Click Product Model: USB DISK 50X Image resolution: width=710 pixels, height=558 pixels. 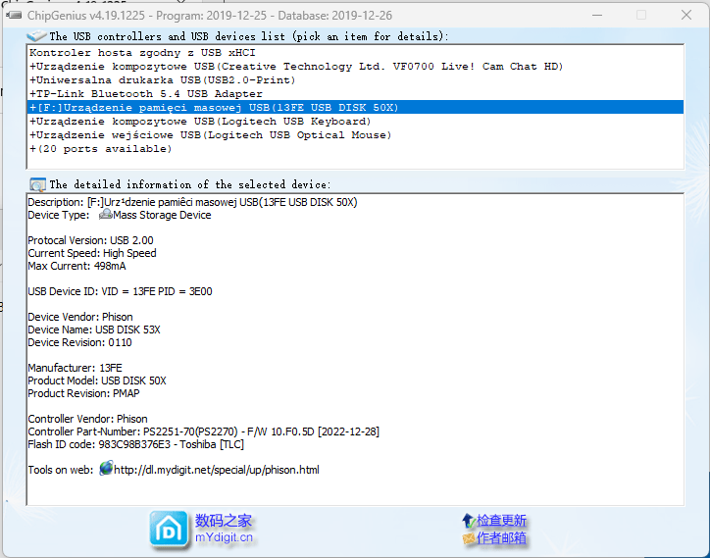[x=97, y=380]
